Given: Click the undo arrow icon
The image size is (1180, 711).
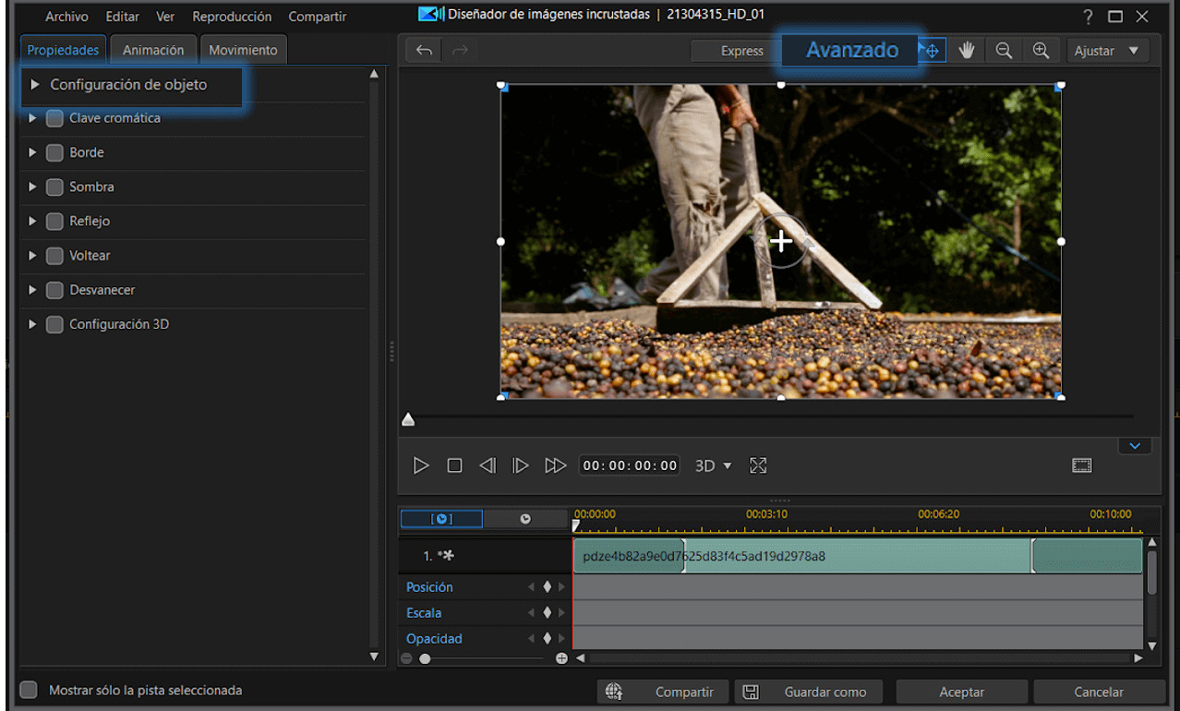Looking at the screenshot, I should [x=424, y=51].
